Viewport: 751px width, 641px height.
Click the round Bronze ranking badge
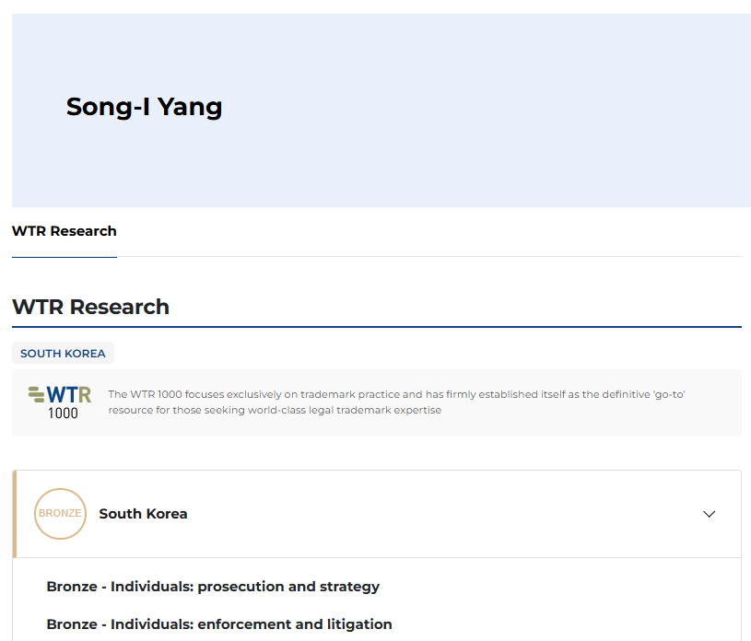[x=60, y=513]
